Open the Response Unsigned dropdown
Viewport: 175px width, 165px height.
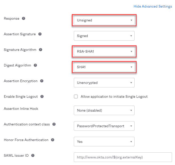pyautogui.click(x=104, y=20)
